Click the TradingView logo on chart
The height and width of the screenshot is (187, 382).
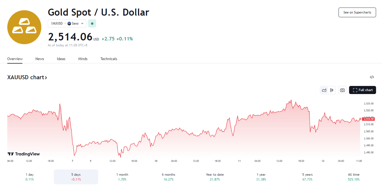(24, 154)
